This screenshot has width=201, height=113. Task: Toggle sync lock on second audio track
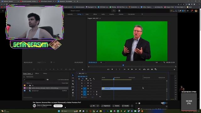pos(88,94)
